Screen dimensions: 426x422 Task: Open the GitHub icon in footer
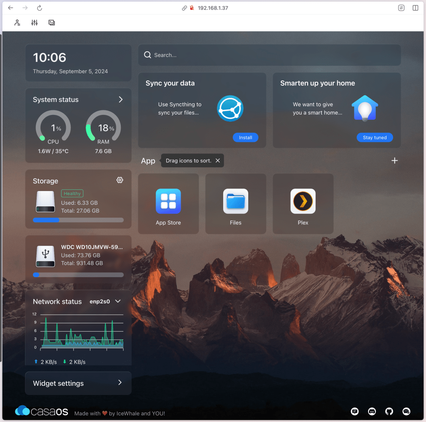pyautogui.click(x=389, y=411)
